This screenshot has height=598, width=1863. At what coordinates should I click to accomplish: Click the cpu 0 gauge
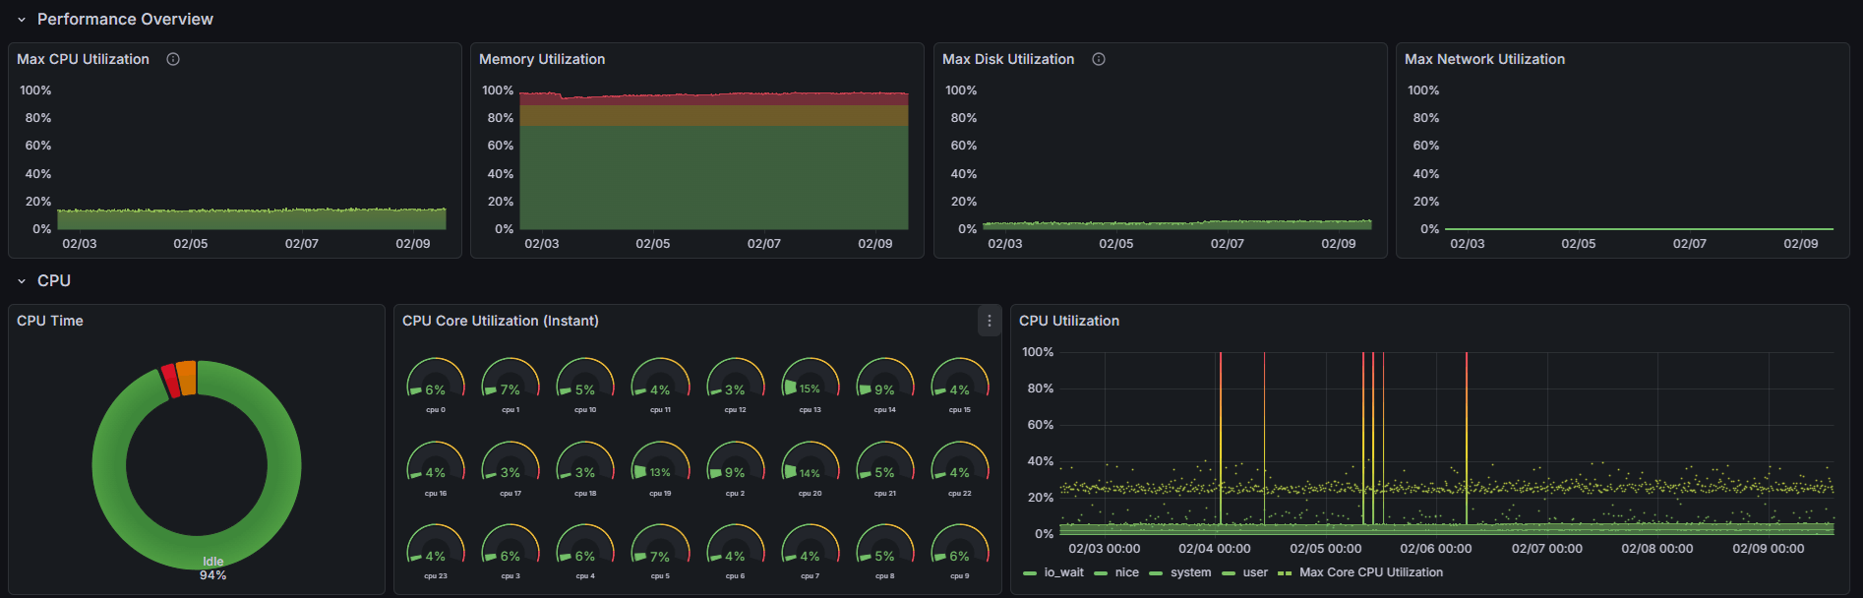(x=435, y=384)
